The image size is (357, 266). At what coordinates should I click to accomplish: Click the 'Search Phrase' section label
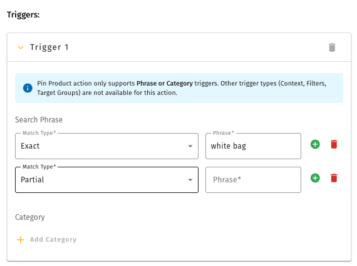39,120
